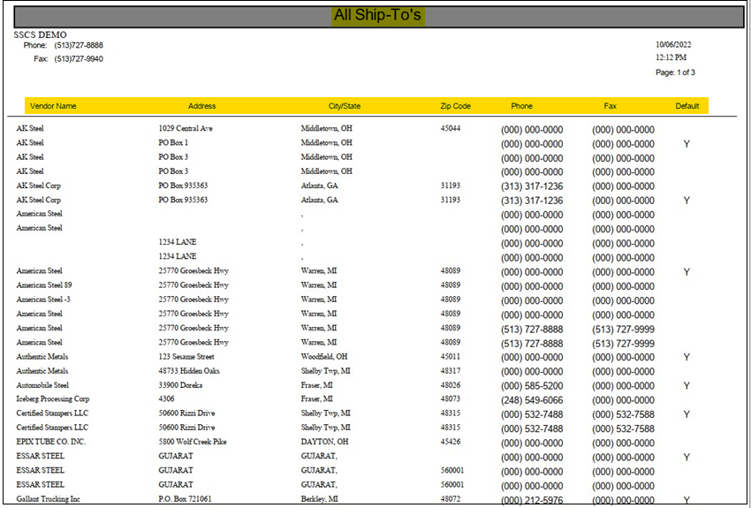Screen dimensions: 751x508
Task: Select address "123 Sesame Street"
Action: [x=186, y=357]
